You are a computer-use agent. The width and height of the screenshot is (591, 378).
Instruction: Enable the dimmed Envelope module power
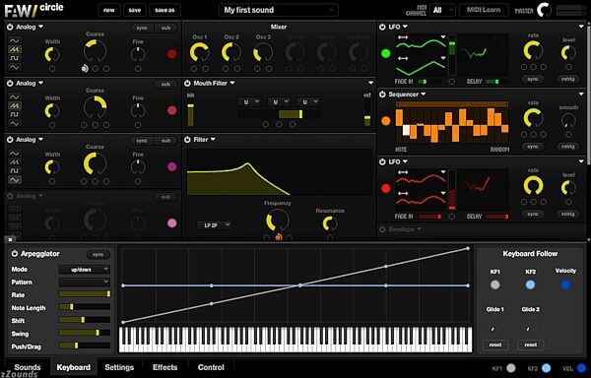(382, 229)
